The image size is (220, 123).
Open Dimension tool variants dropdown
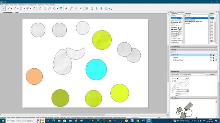57,8
